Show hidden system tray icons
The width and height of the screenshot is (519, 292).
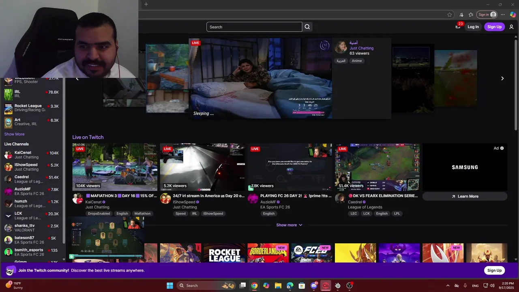[x=448, y=286]
